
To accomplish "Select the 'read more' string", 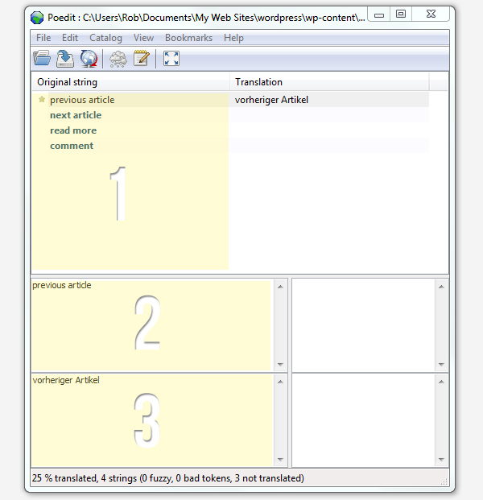I will coord(73,130).
